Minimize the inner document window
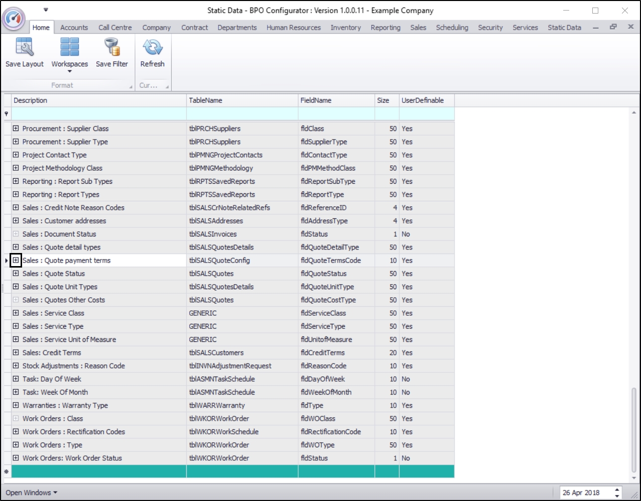 coord(595,28)
